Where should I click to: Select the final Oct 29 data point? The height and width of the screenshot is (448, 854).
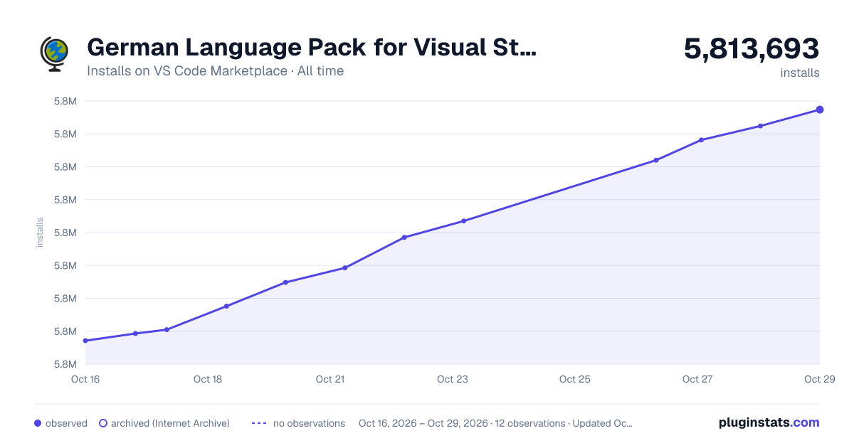[x=820, y=110]
